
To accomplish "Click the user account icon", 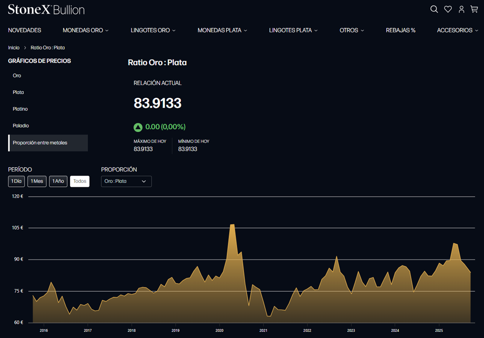I will (x=461, y=9).
